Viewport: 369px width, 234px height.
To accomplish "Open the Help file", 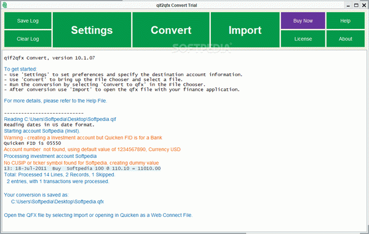I will 345,21.
